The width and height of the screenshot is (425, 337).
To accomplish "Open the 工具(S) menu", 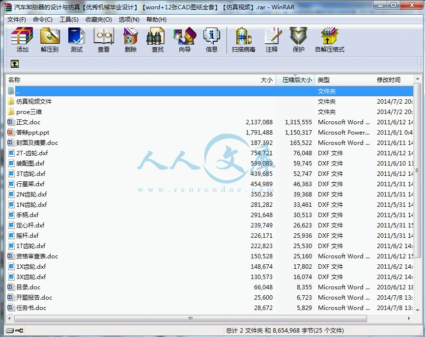I will tap(69, 20).
